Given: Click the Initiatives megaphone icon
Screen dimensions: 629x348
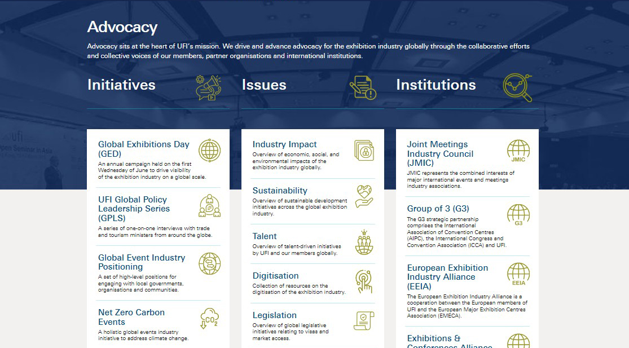Looking at the screenshot, I should (208, 87).
